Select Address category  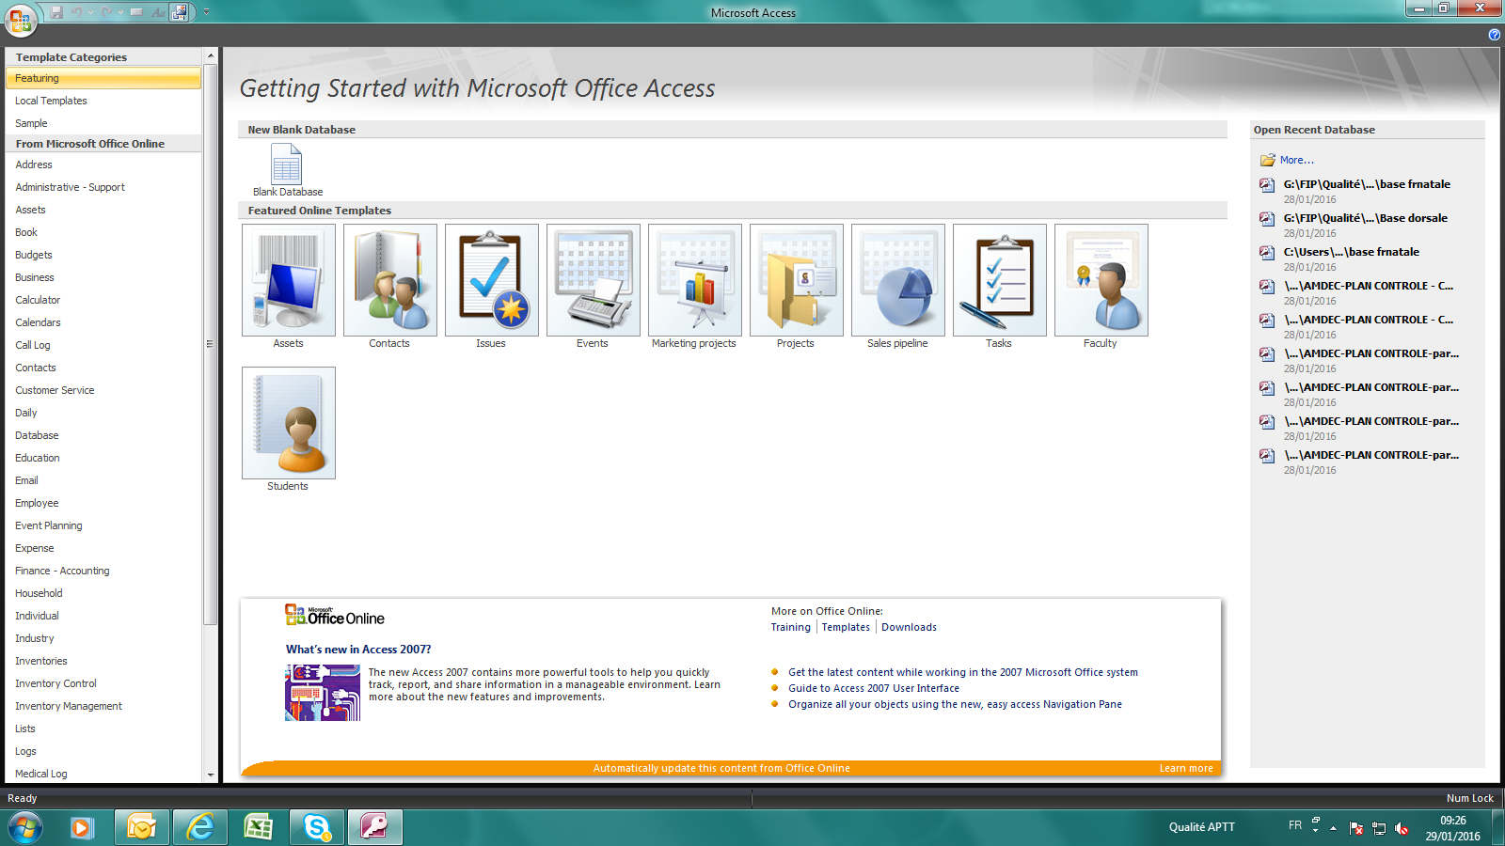[34, 164]
